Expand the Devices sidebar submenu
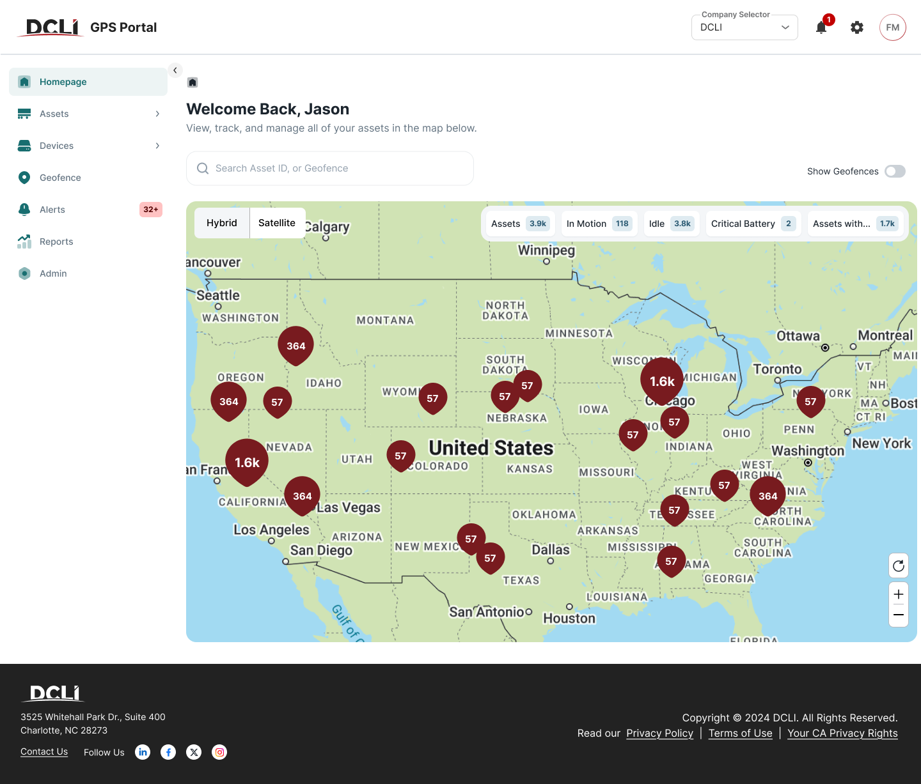Screen dimensions: 921x784 (88, 146)
